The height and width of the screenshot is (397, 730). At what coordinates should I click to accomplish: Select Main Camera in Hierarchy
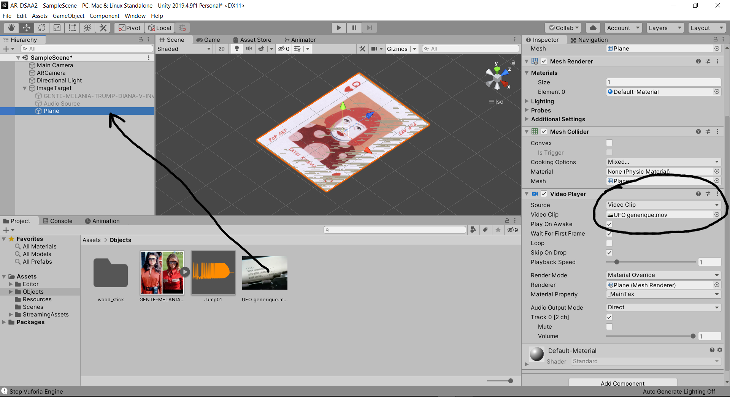tap(55, 65)
